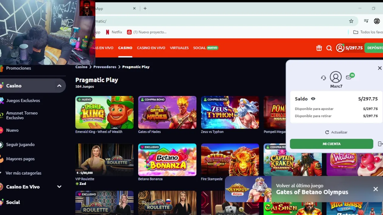
Task: Click the logout icon beside MI CUENTA
Action: click(x=380, y=144)
